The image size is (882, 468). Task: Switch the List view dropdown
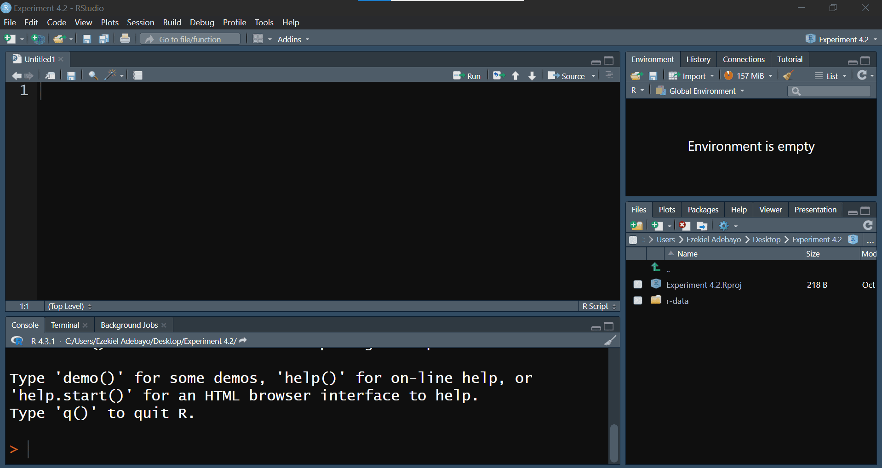pyautogui.click(x=830, y=76)
